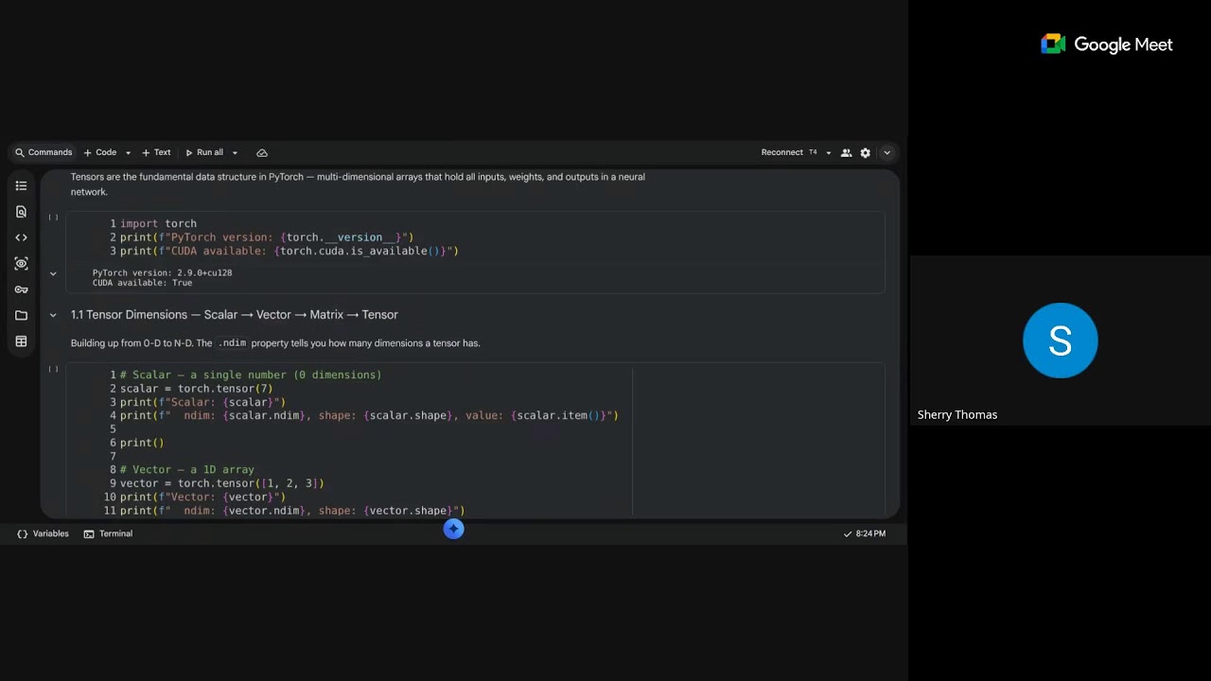
Task: Click the Sherry Thomas avatar in Google Meet
Action: pos(1060,340)
